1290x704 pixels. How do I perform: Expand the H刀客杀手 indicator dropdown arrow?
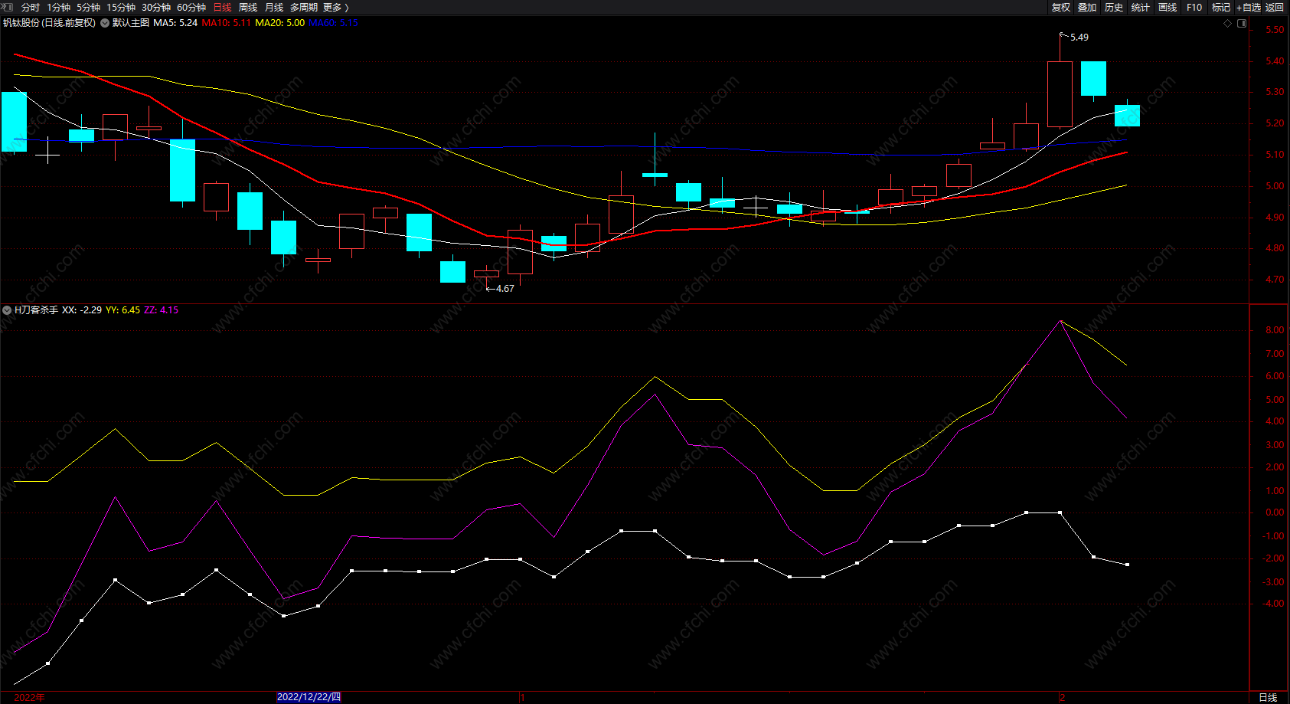tap(7, 310)
